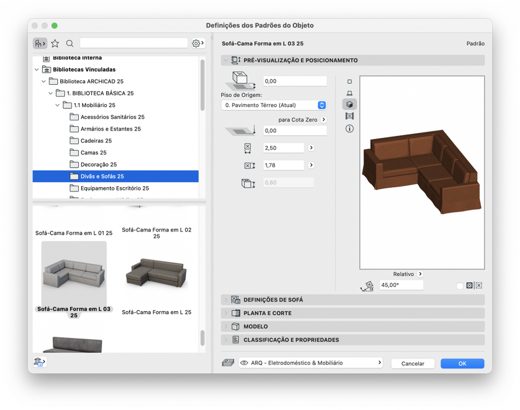Open the Favorites star icon
Image resolution: width=520 pixels, height=410 pixels.
pos(55,43)
